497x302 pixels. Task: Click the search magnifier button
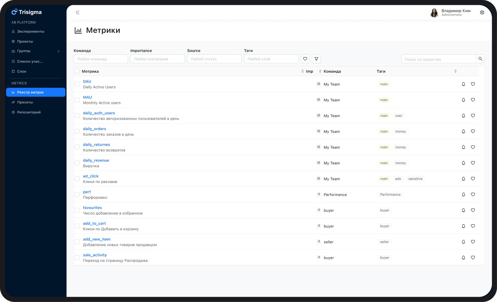point(480,59)
